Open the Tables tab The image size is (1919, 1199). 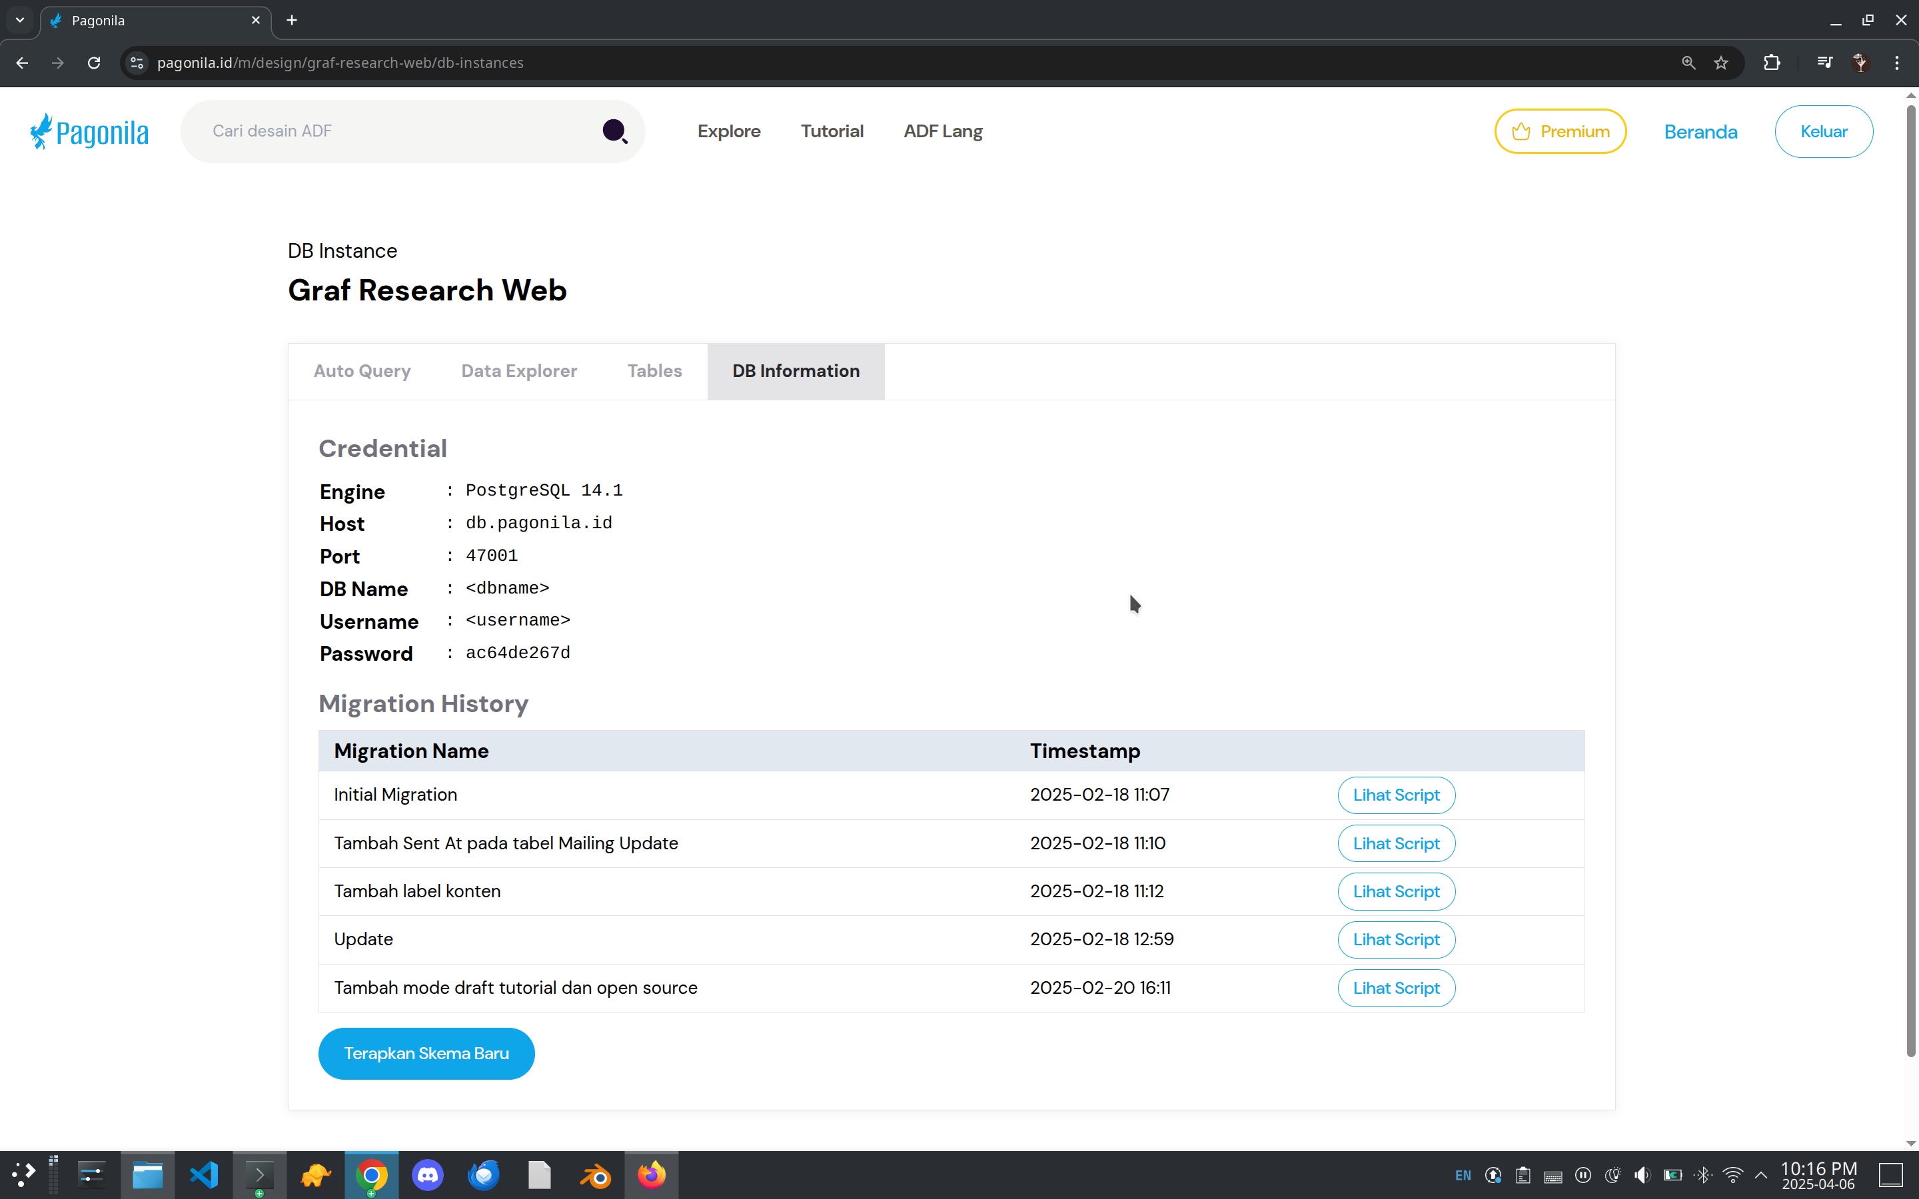[x=654, y=371]
